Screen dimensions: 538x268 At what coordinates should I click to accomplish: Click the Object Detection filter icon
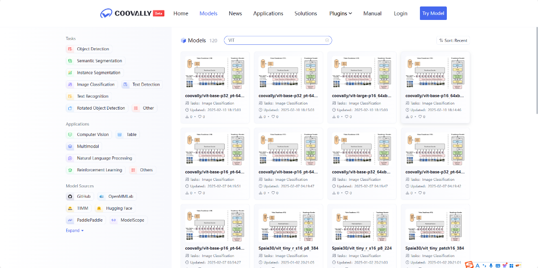[x=70, y=49]
